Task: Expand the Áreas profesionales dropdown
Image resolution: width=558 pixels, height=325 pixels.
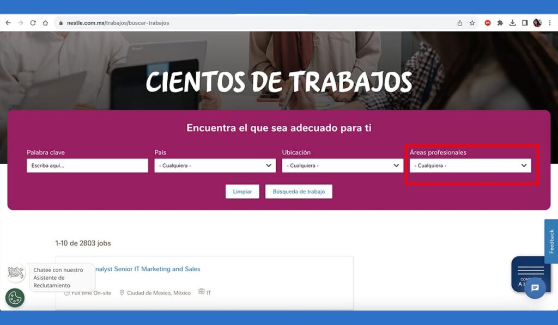Action: 470,165
